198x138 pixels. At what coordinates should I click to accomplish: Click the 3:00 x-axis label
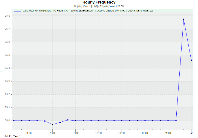pos(29,133)
